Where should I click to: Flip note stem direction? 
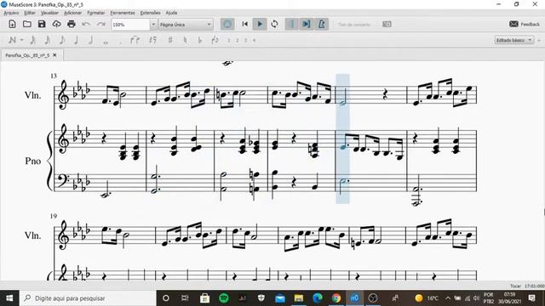pos(215,40)
